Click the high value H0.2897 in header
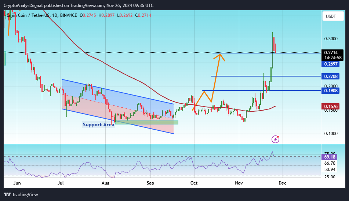Image resolution: width=349 pixels, height=201 pixels. point(106,15)
